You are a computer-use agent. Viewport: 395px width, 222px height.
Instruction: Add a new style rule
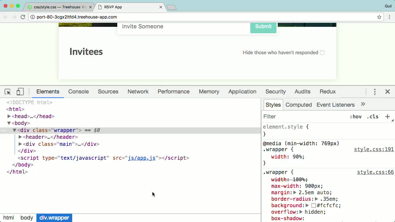[x=388, y=117]
